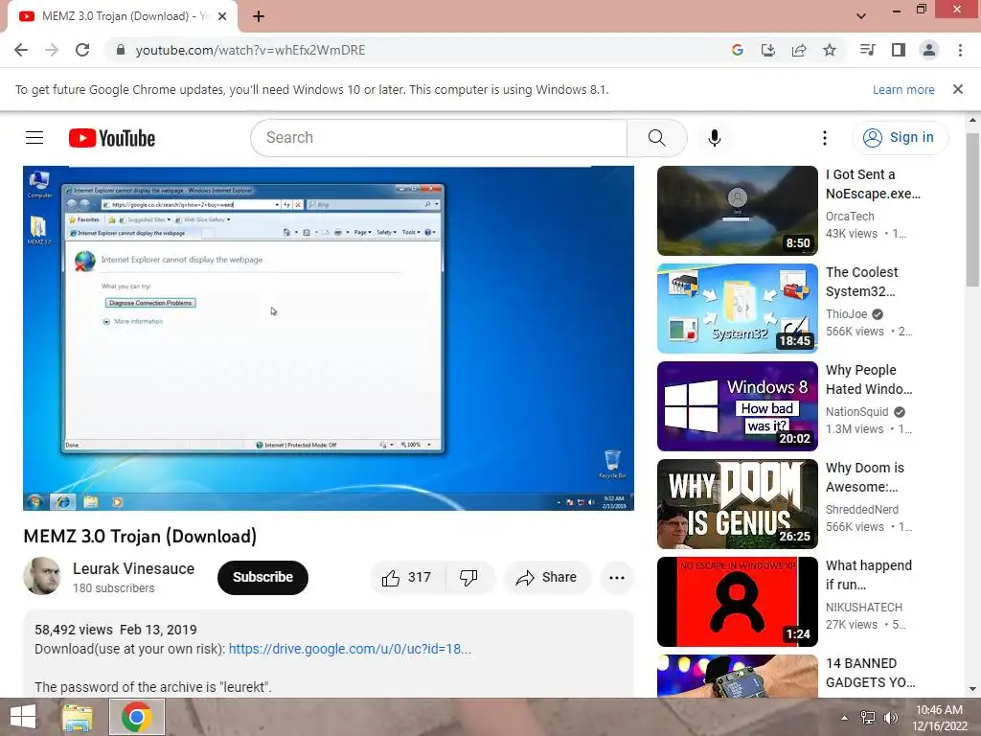Open the YouTube hamburger guide menu
This screenshot has width=981, height=736.
click(34, 138)
